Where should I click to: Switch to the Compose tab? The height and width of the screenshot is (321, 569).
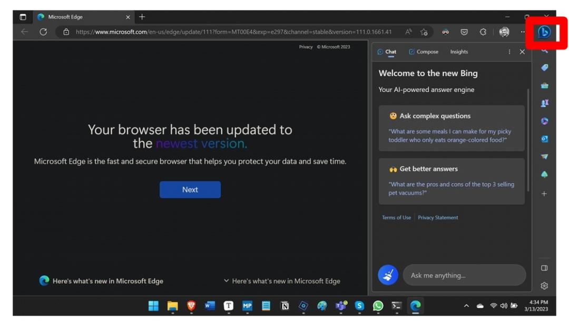click(424, 52)
